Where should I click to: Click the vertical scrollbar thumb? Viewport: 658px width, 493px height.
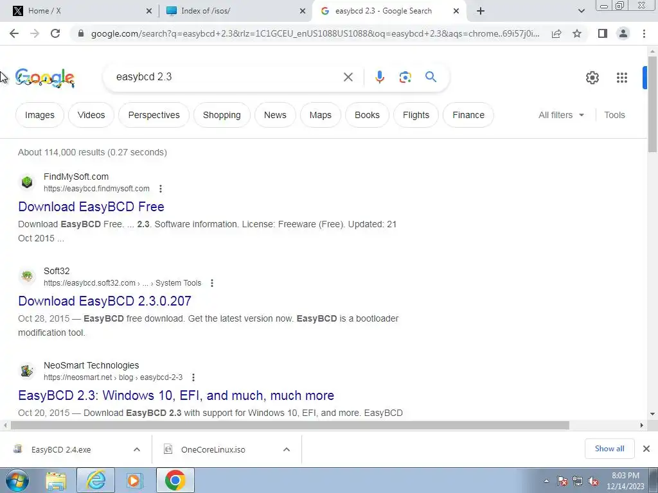[652, 104]
